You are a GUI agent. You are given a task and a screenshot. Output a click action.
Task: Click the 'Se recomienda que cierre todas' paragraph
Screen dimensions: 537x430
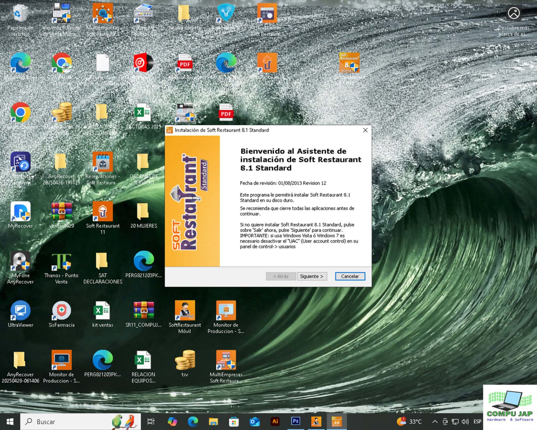(x=297, y=211)
